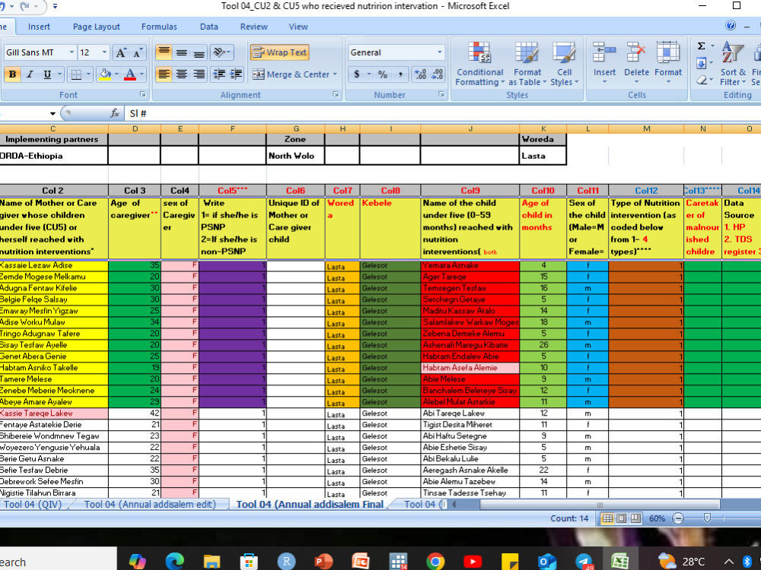Viewport: 761px width, 570px height.
Task: Click Increase Decimal icon
Action: (420, 74)
